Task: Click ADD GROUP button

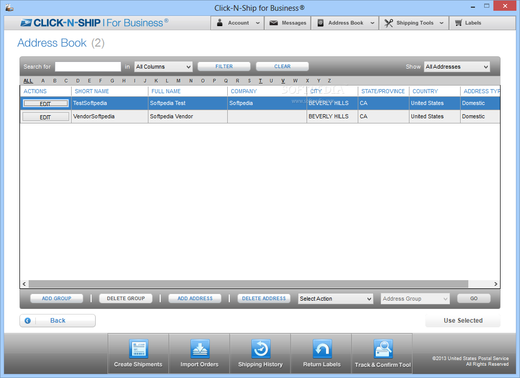Action: (x=56, y=298)
